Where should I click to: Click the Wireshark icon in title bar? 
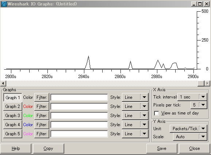(4, 4)
